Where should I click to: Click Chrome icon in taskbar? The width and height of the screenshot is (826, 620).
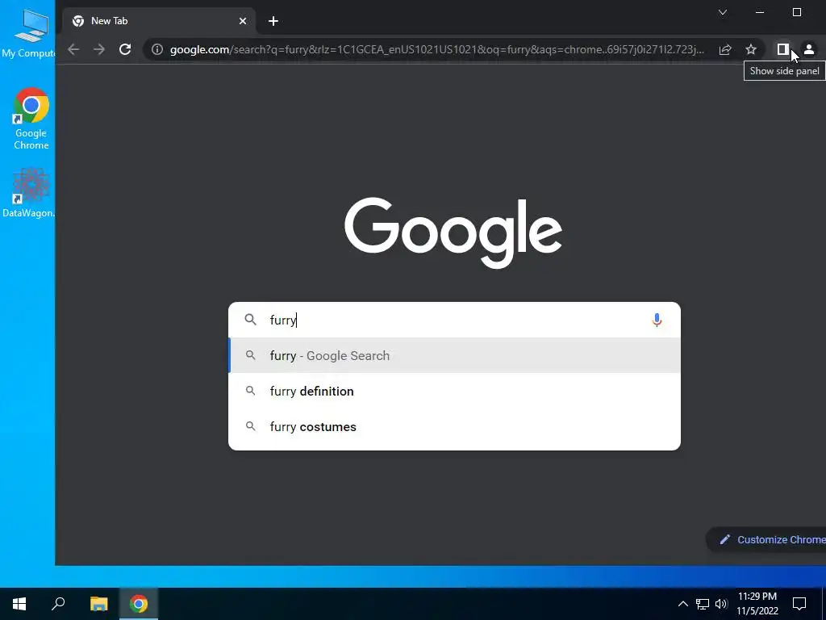click(139, 604)
